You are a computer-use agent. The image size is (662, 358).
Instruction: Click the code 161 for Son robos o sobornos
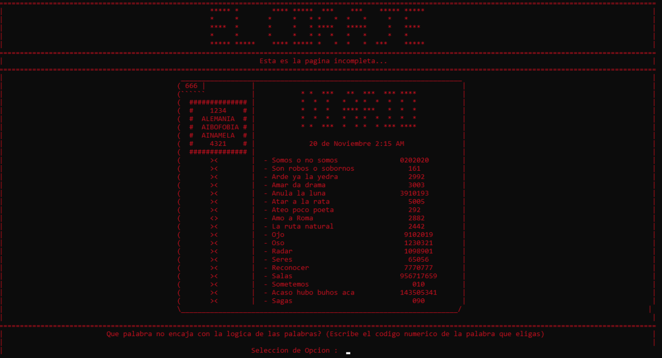(414, 169)
